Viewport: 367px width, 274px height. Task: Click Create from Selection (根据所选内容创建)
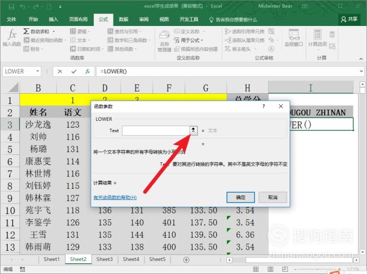point(196,49)
